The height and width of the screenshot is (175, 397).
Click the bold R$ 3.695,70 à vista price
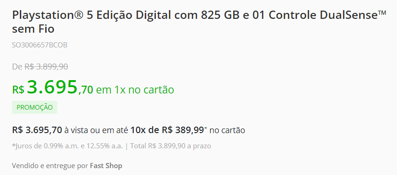(x=37, y=130)
